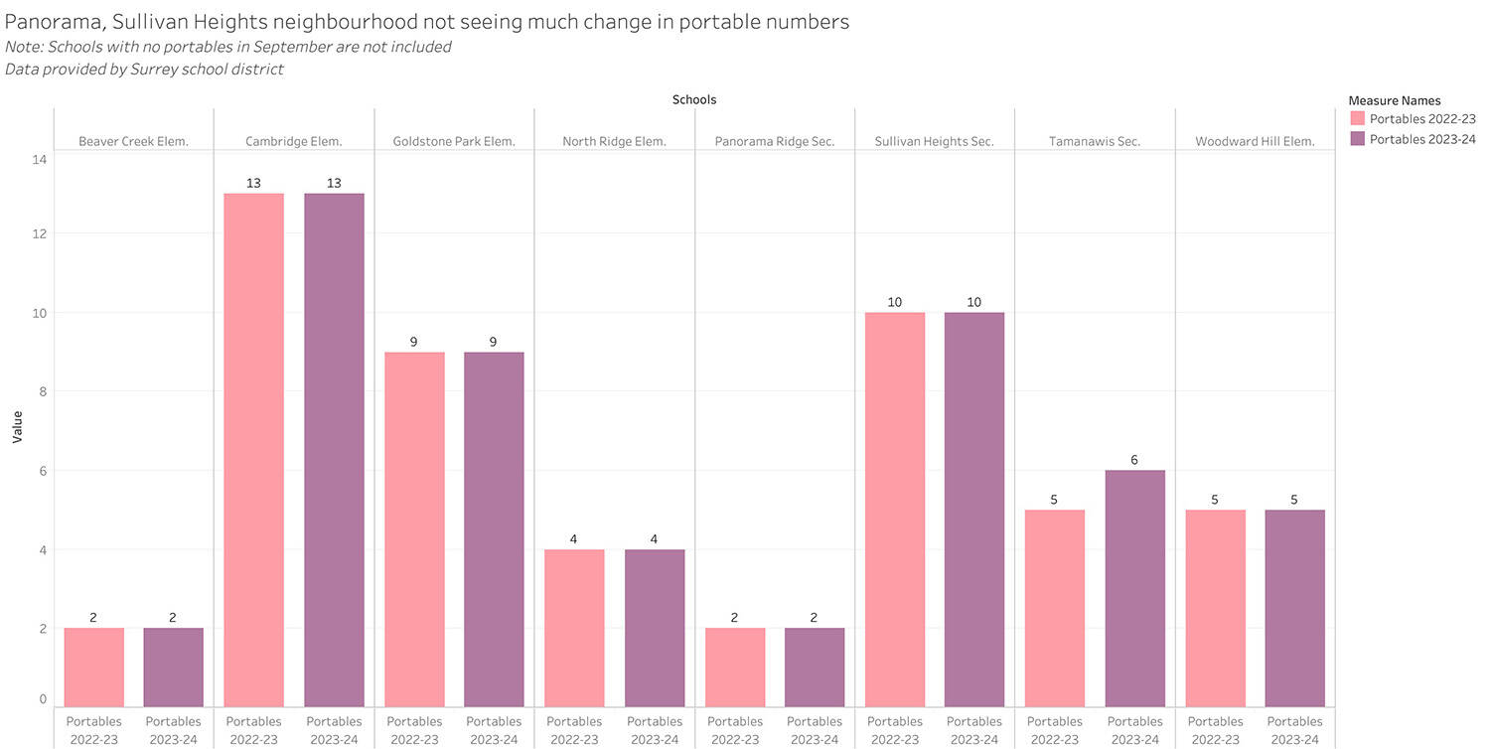Click the pink Portables 2022-23 legend swatch
1490x749 pixels.
tap(1357, 119)
